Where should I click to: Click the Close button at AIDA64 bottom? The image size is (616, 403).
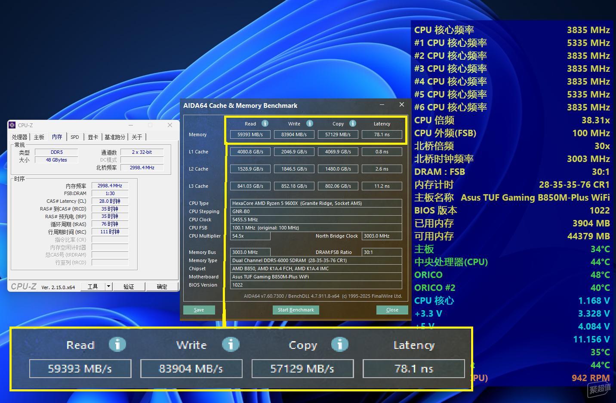(392, 310)
